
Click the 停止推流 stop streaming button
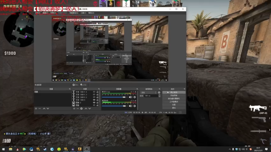[x=174, y=92]
